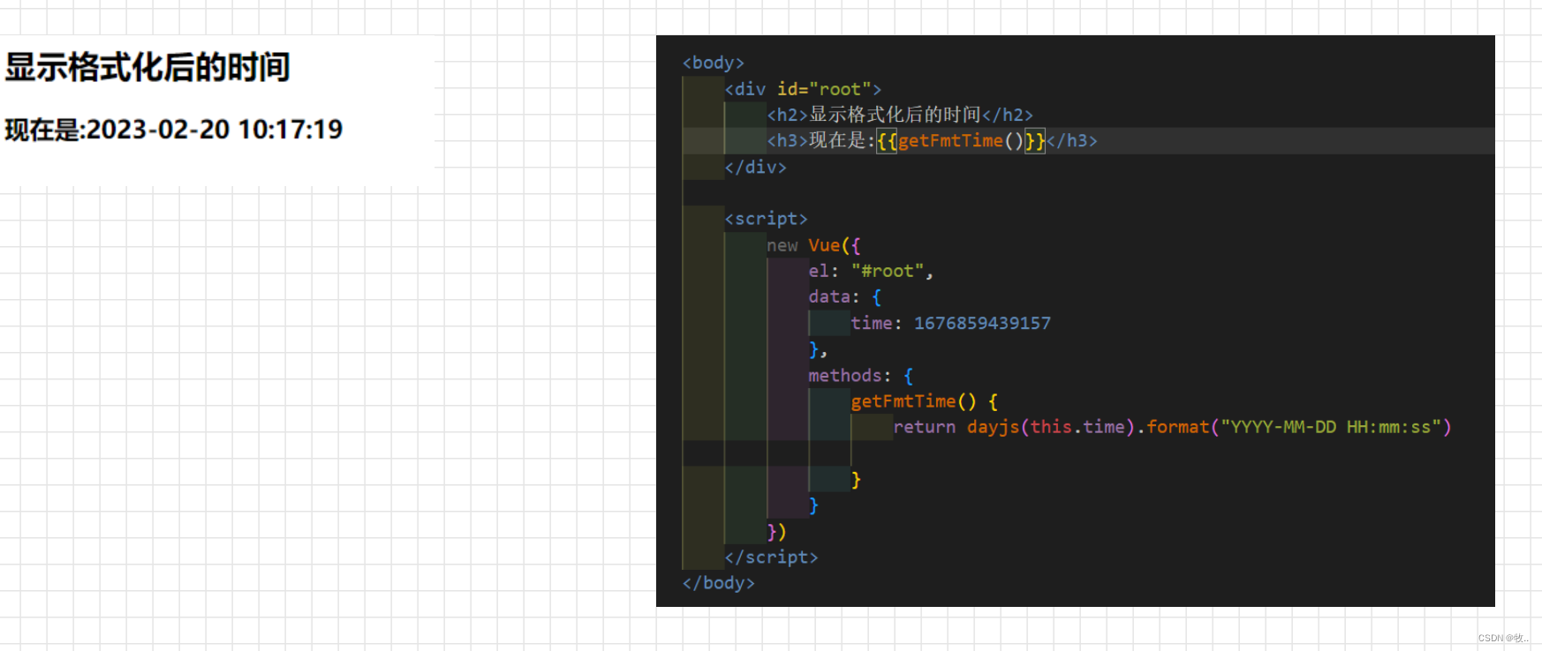Click the "})" line closing new Vue
The image size is (1542, 651).
tap(777, 532)
